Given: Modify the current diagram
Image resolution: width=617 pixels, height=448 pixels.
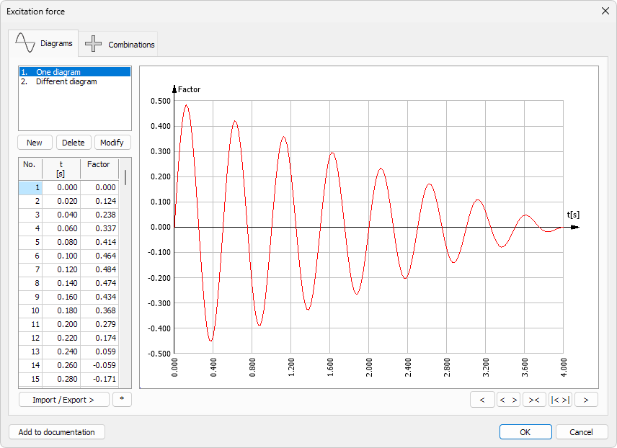Looking at the screenshot, I should click(x=112, y=142).
